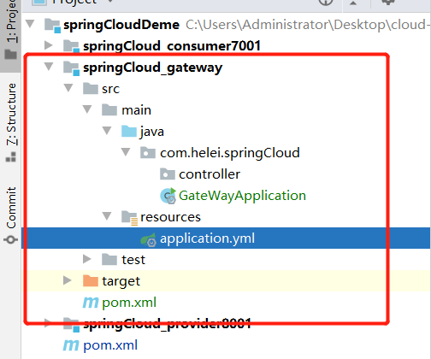The height and width of the screenshot is (359, 431).
Task: Expand the test folder
Action: (x=86, y=259)
